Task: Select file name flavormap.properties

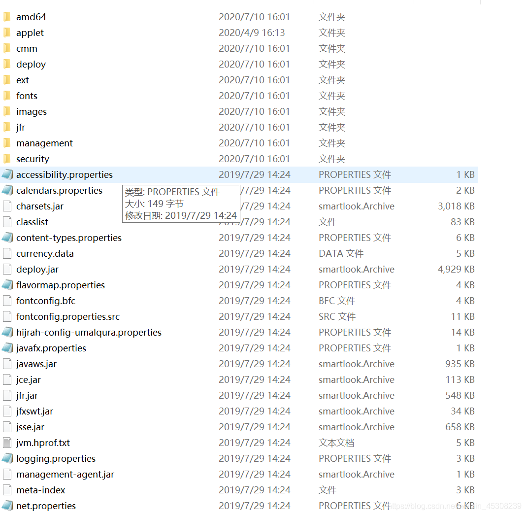Action: pos(61,285)
